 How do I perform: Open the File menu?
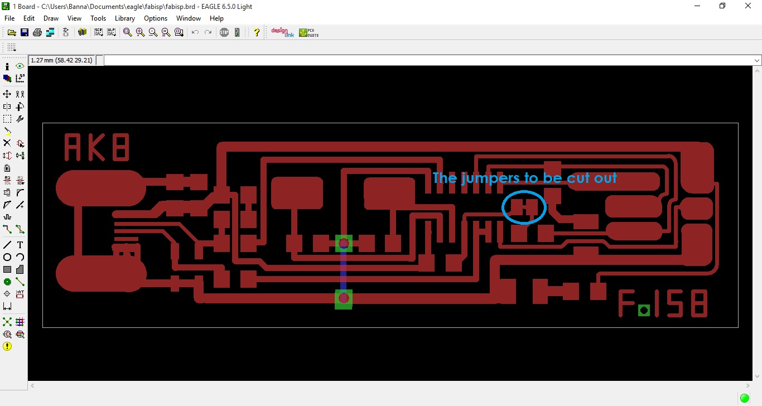click(9, 18)
